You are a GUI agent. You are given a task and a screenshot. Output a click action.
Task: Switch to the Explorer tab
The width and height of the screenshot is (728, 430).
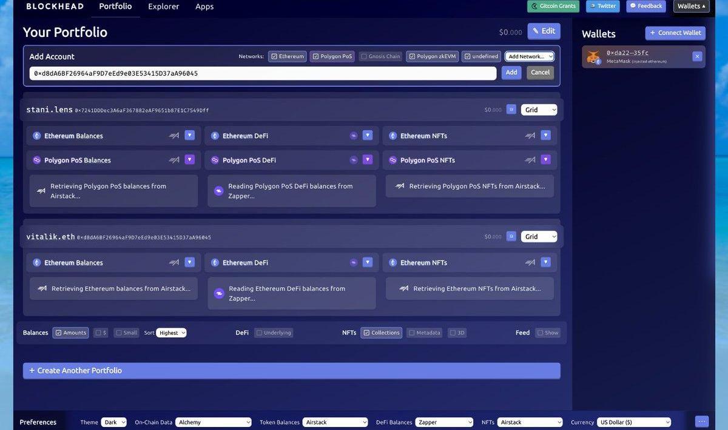[164, 7]
